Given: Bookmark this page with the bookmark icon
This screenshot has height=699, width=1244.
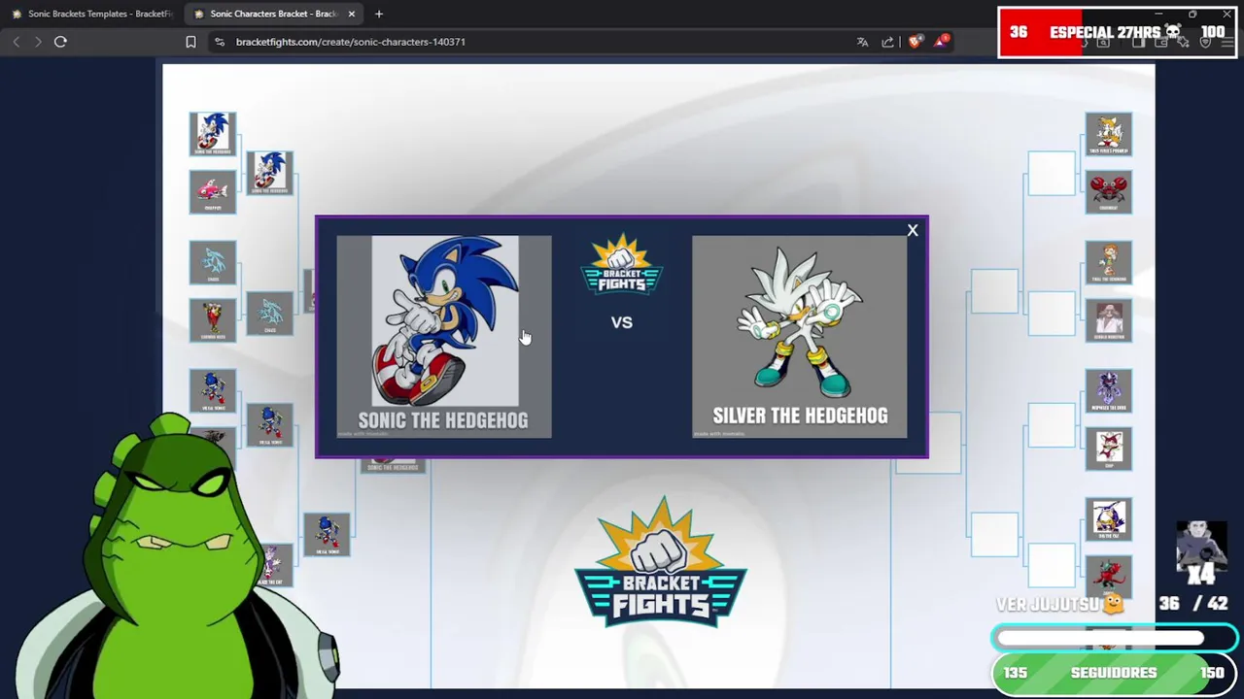Looking at the screenshot, I should click(x=190, y=42).
